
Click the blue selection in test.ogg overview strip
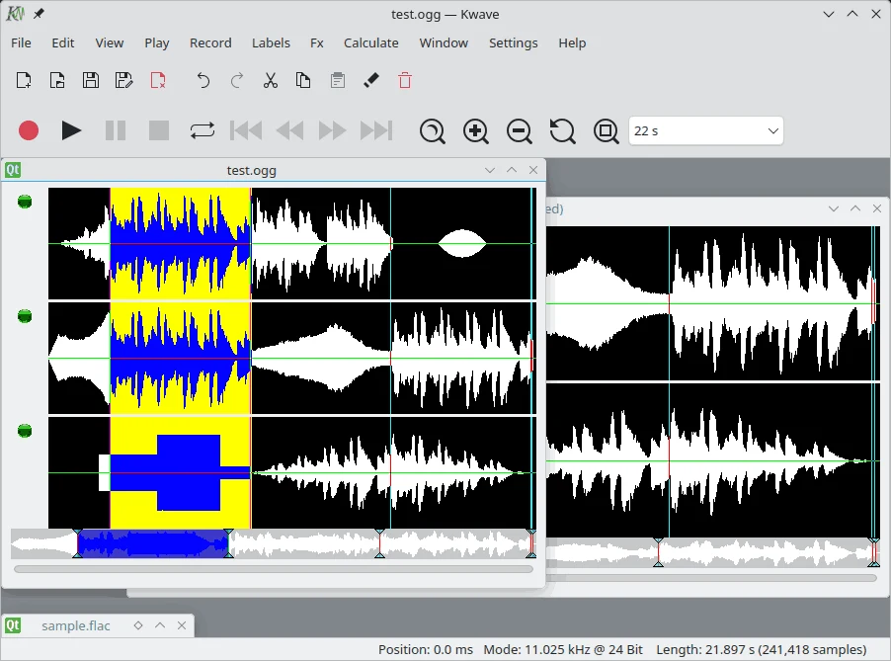[x=153, y=543]
